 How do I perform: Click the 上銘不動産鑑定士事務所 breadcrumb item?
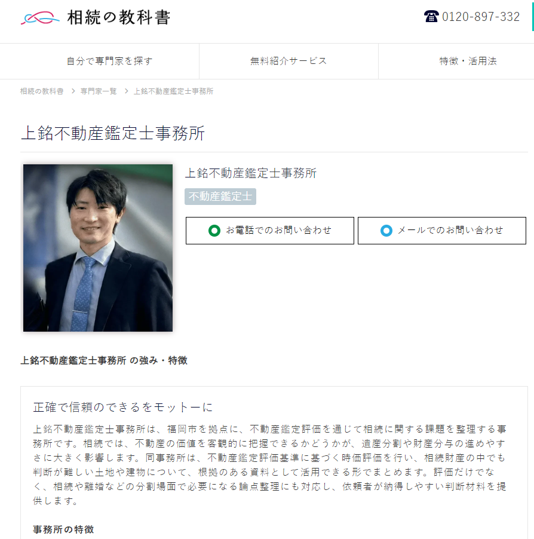pos(174,91)
